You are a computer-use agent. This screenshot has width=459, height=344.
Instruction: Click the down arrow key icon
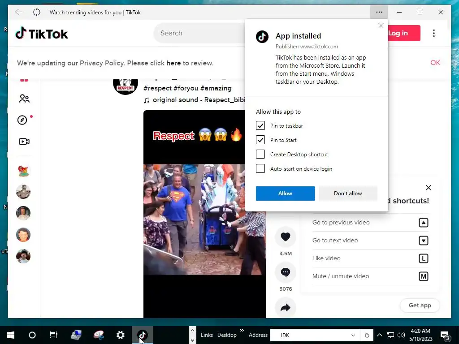click(x=423, y=241)
